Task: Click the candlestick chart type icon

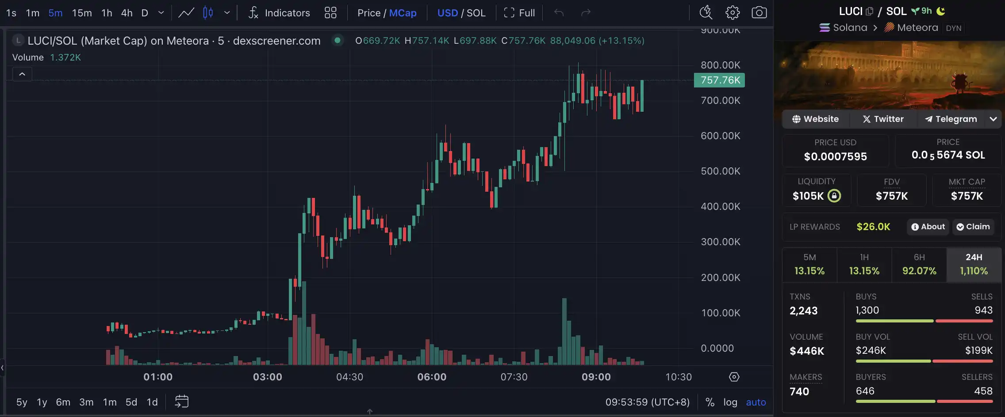Action: pos(208,13)
